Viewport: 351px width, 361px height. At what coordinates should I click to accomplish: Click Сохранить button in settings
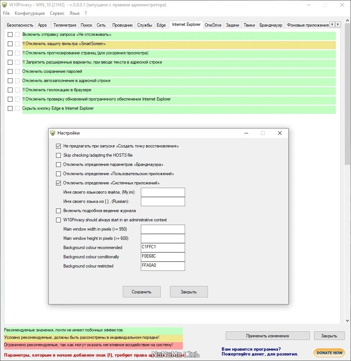tap(142, 292)
